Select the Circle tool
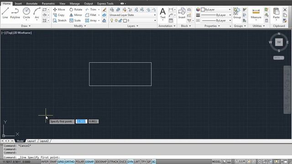The width and height of the screenshot is (292, 164). [26, 13]
